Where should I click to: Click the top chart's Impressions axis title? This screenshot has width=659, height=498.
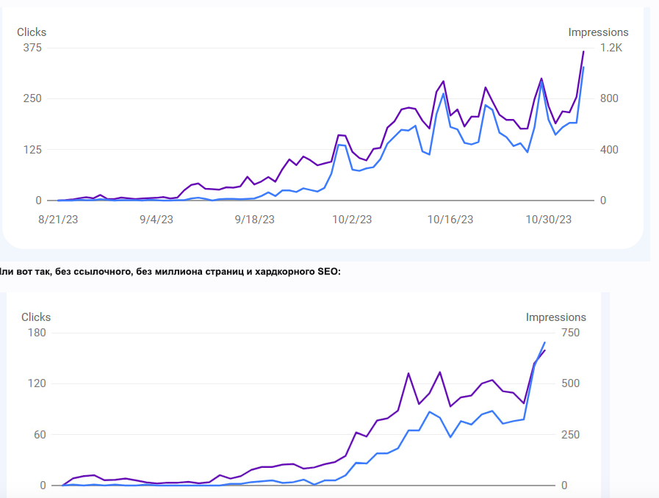598,32
